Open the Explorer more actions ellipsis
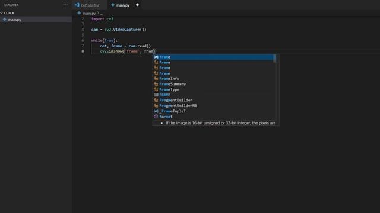380x213 pixels. [65, 5]
